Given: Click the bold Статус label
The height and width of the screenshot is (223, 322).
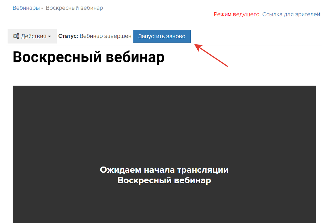Looking at the screenshot, I should pos(68,36).
